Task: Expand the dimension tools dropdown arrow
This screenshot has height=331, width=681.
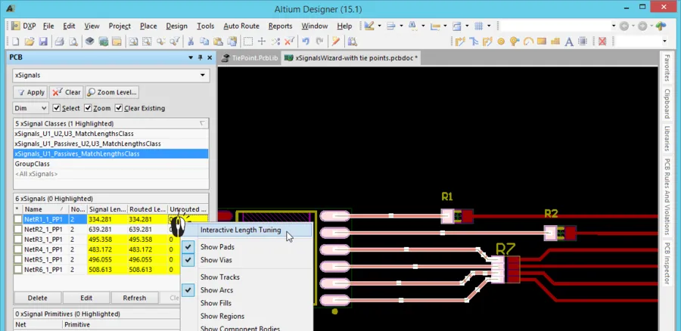Action: tap(445, 26)
